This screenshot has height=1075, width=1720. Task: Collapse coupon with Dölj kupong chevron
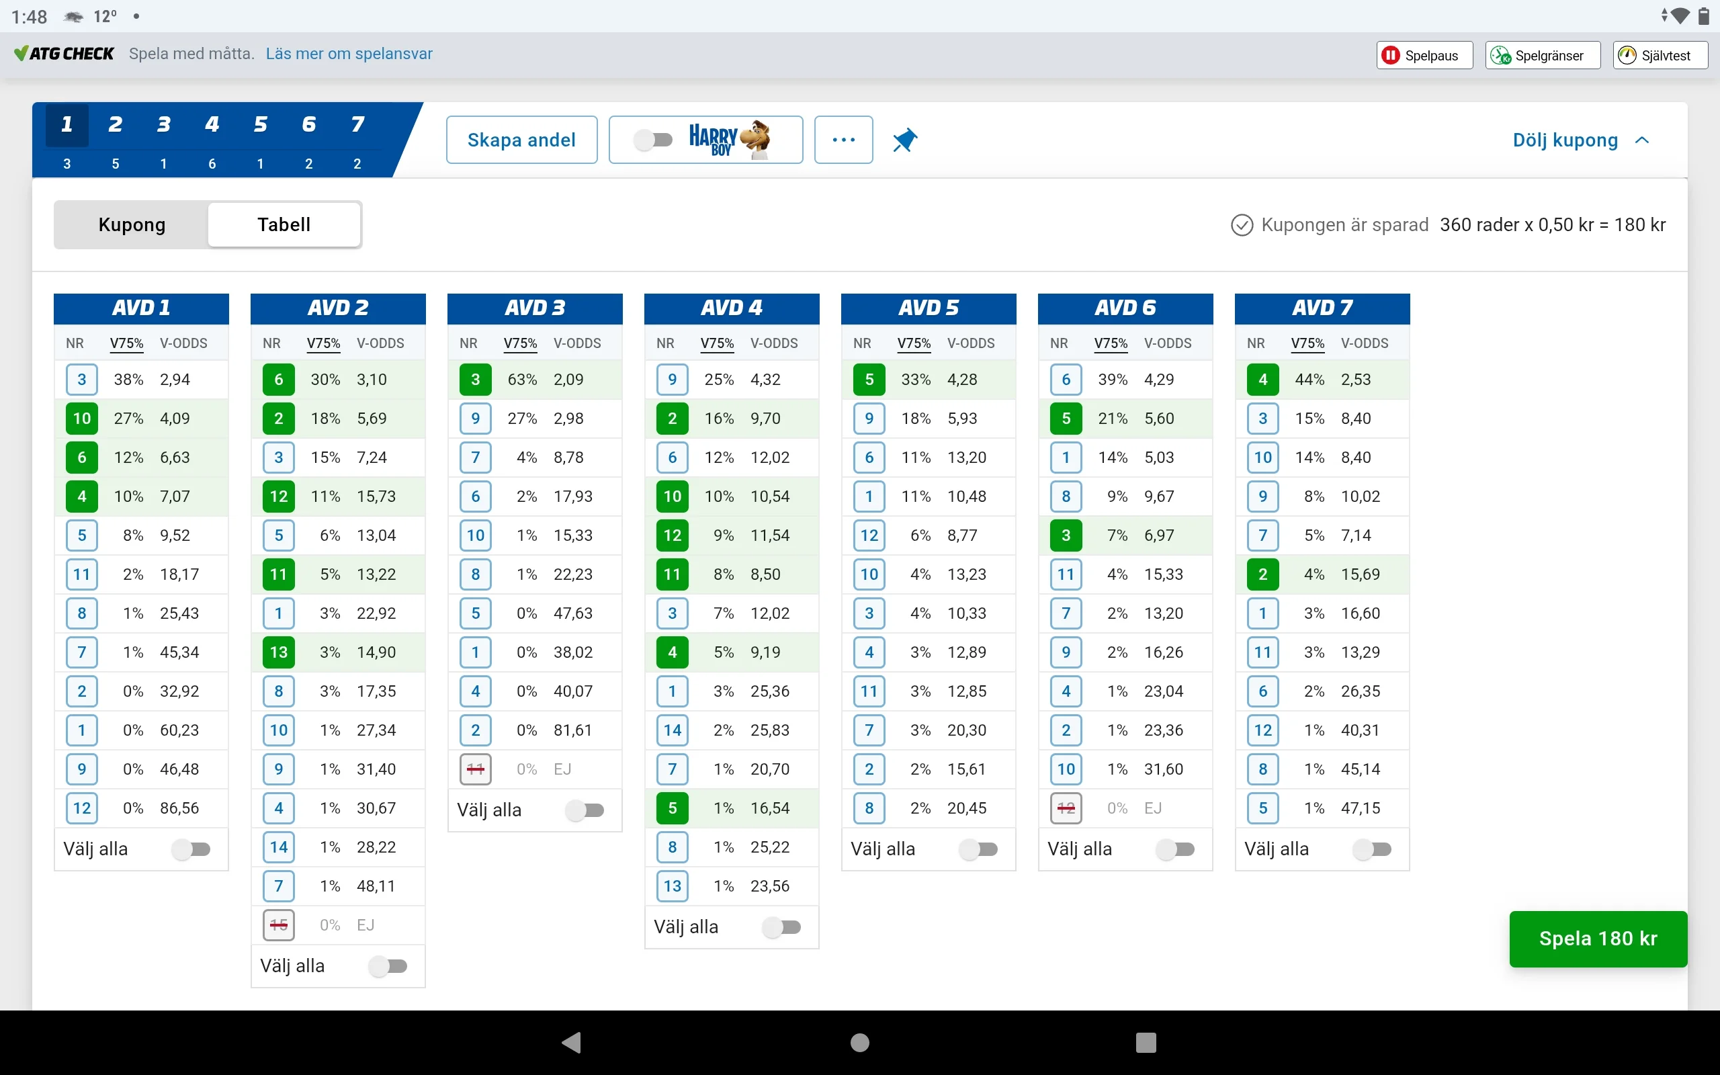1642,140
